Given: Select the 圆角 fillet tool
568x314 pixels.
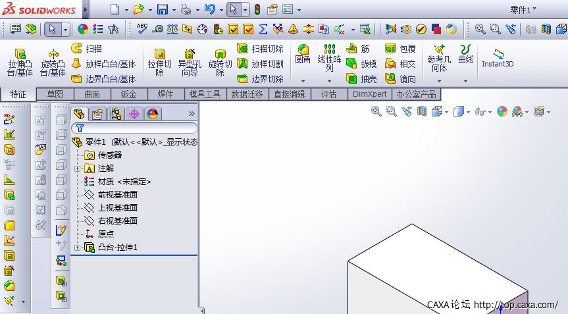Looking at the screenshot, I should click(303, 55).
